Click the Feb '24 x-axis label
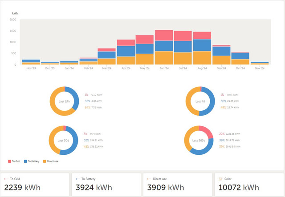This screenshot has width=285, height=197. pyautogui.click(x=89, y=68)
